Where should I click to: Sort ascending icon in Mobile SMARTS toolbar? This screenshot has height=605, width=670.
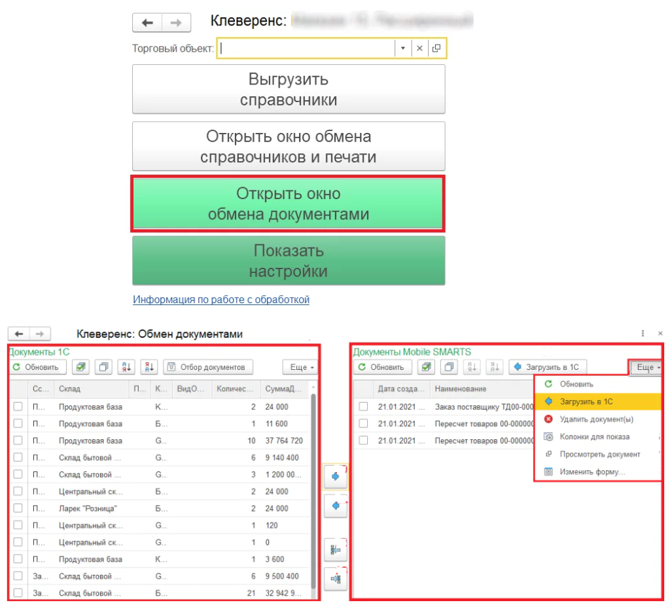[x=472, y=367]
